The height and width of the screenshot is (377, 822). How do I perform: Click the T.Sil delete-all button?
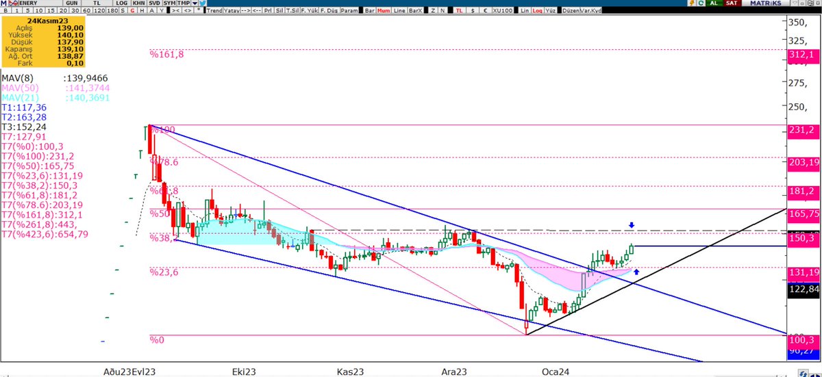[x=292, y=11]
